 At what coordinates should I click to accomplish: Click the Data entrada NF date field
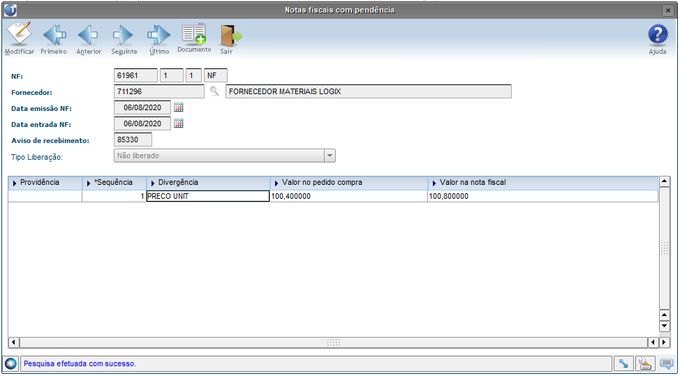(x=142, y=123)
